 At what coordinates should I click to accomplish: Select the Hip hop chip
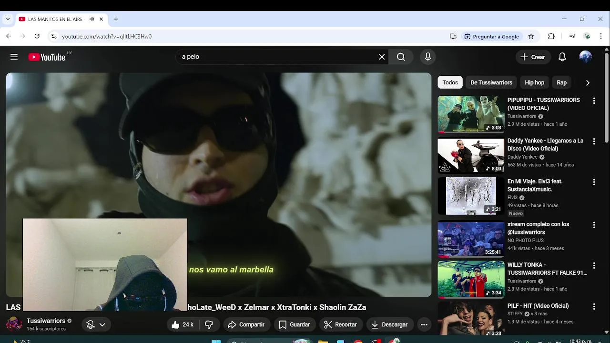[534, 82]
